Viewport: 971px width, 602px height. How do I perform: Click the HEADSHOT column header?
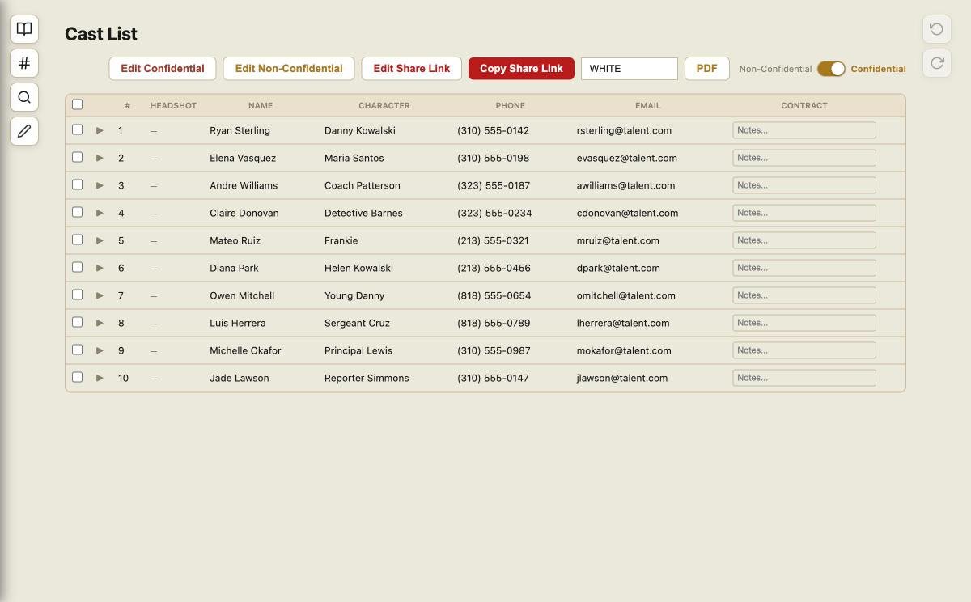pos(173,106)
